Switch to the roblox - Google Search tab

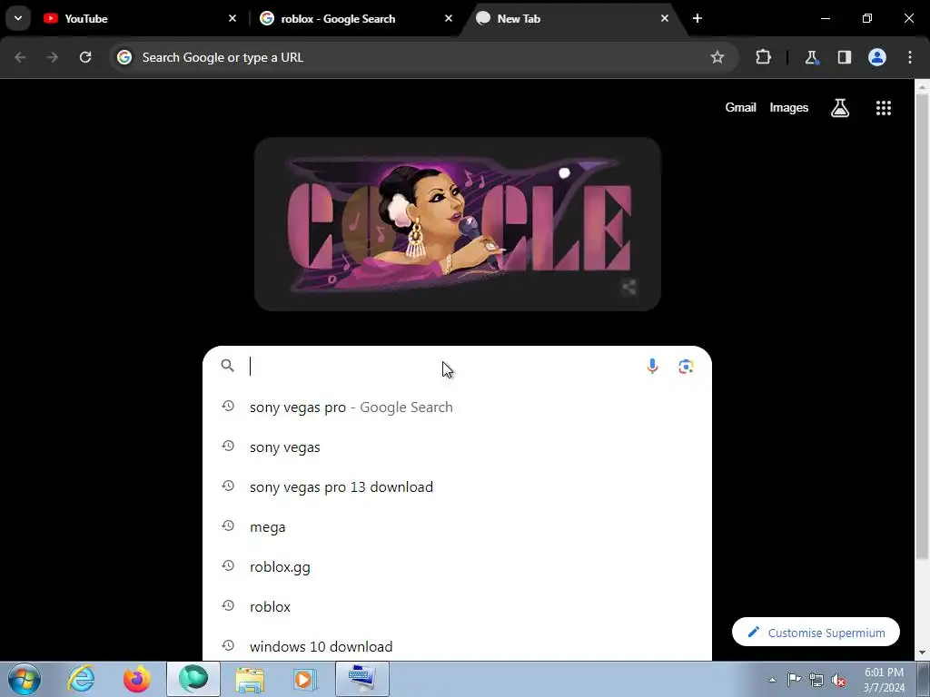(356, 18)
